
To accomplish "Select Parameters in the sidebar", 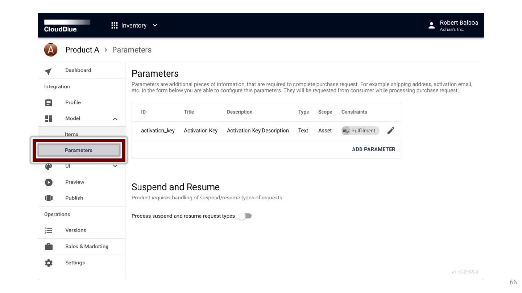I will 79,150.
